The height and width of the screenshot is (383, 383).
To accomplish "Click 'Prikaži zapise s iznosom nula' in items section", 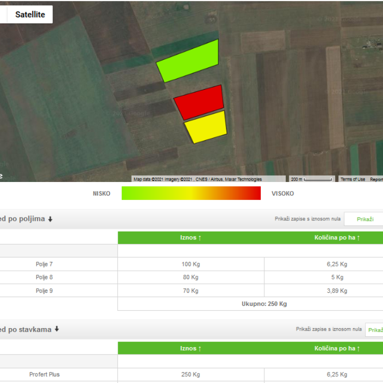I will click(x=329, y=329).
